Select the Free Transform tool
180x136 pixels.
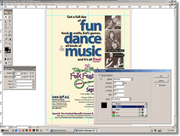point(10,35)
